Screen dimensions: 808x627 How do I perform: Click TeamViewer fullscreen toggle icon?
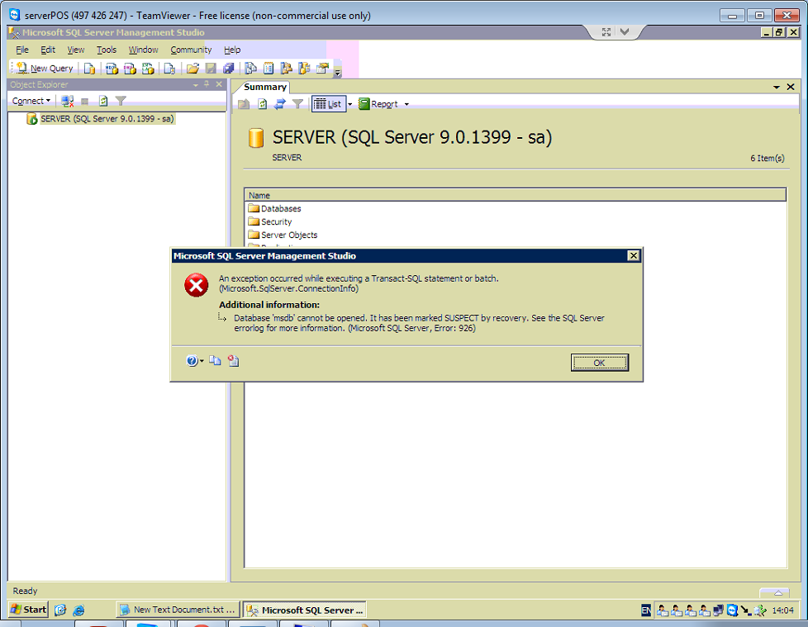coord(606,32)
